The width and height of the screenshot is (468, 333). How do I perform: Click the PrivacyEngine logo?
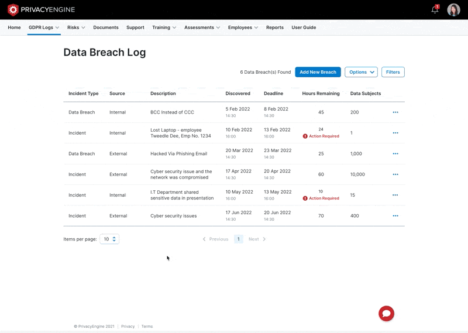tap(41, 9)
